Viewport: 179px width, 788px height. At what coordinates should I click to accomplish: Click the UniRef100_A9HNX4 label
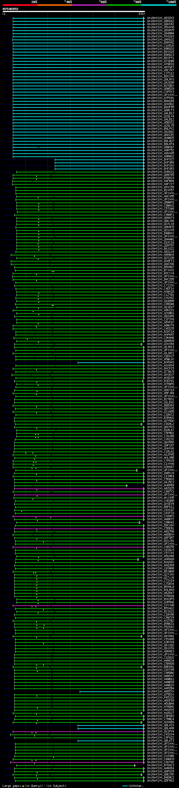pyautogui.click(x=161, y=254)
